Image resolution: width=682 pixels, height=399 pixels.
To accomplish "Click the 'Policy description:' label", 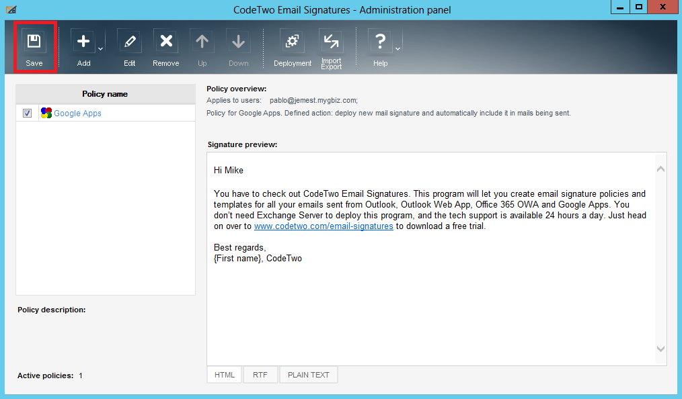I will [52, 310].
